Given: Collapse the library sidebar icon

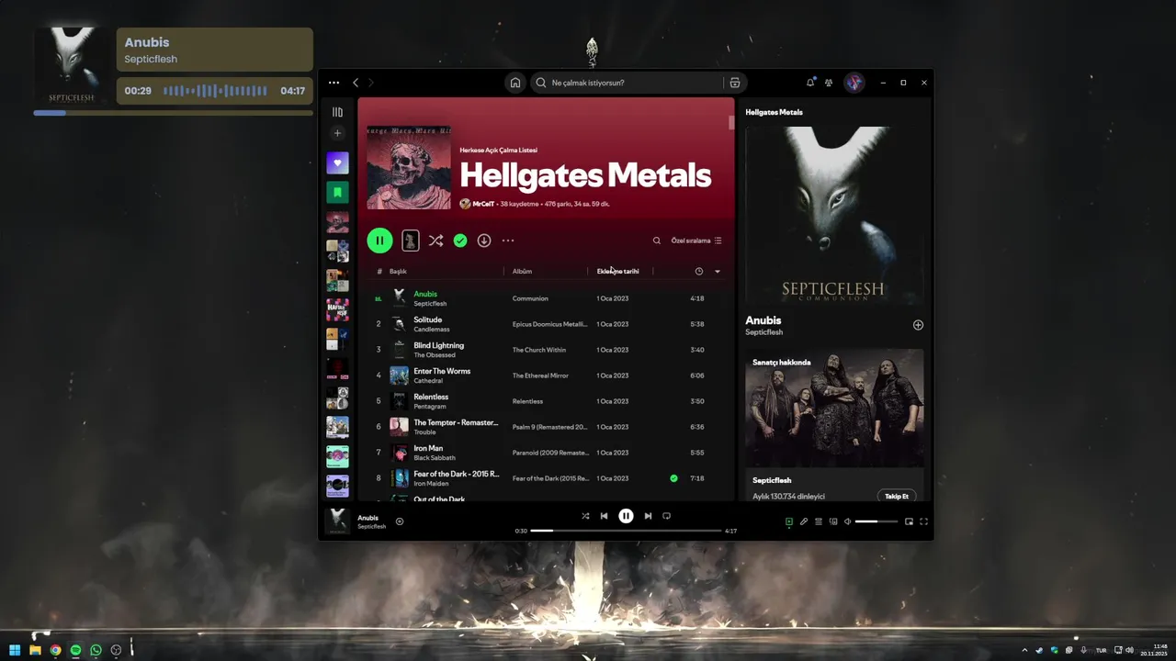Looking at the screenshot, I should click(x=337, y=112).
